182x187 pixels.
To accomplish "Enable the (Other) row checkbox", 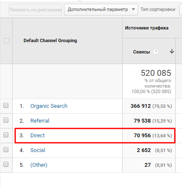I will pos(6,164).
